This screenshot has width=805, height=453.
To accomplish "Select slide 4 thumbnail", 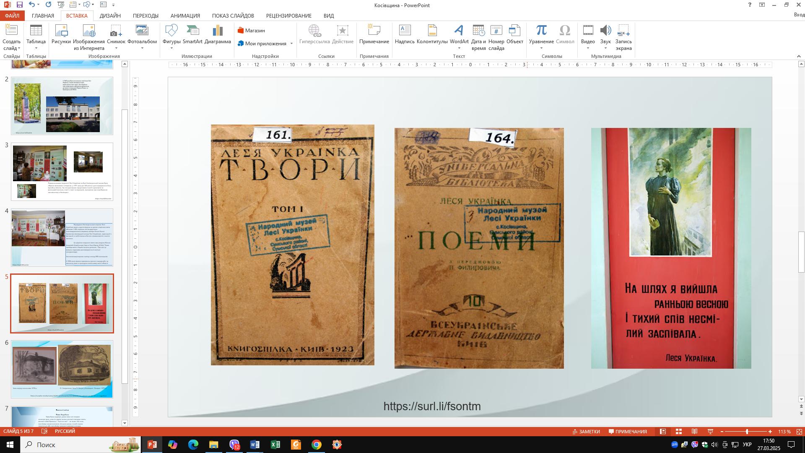I will point(62,237).
